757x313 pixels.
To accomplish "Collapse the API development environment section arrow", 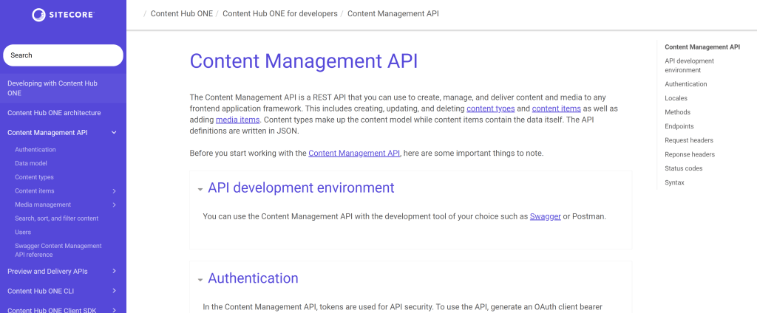I will (x=200, y=189).
